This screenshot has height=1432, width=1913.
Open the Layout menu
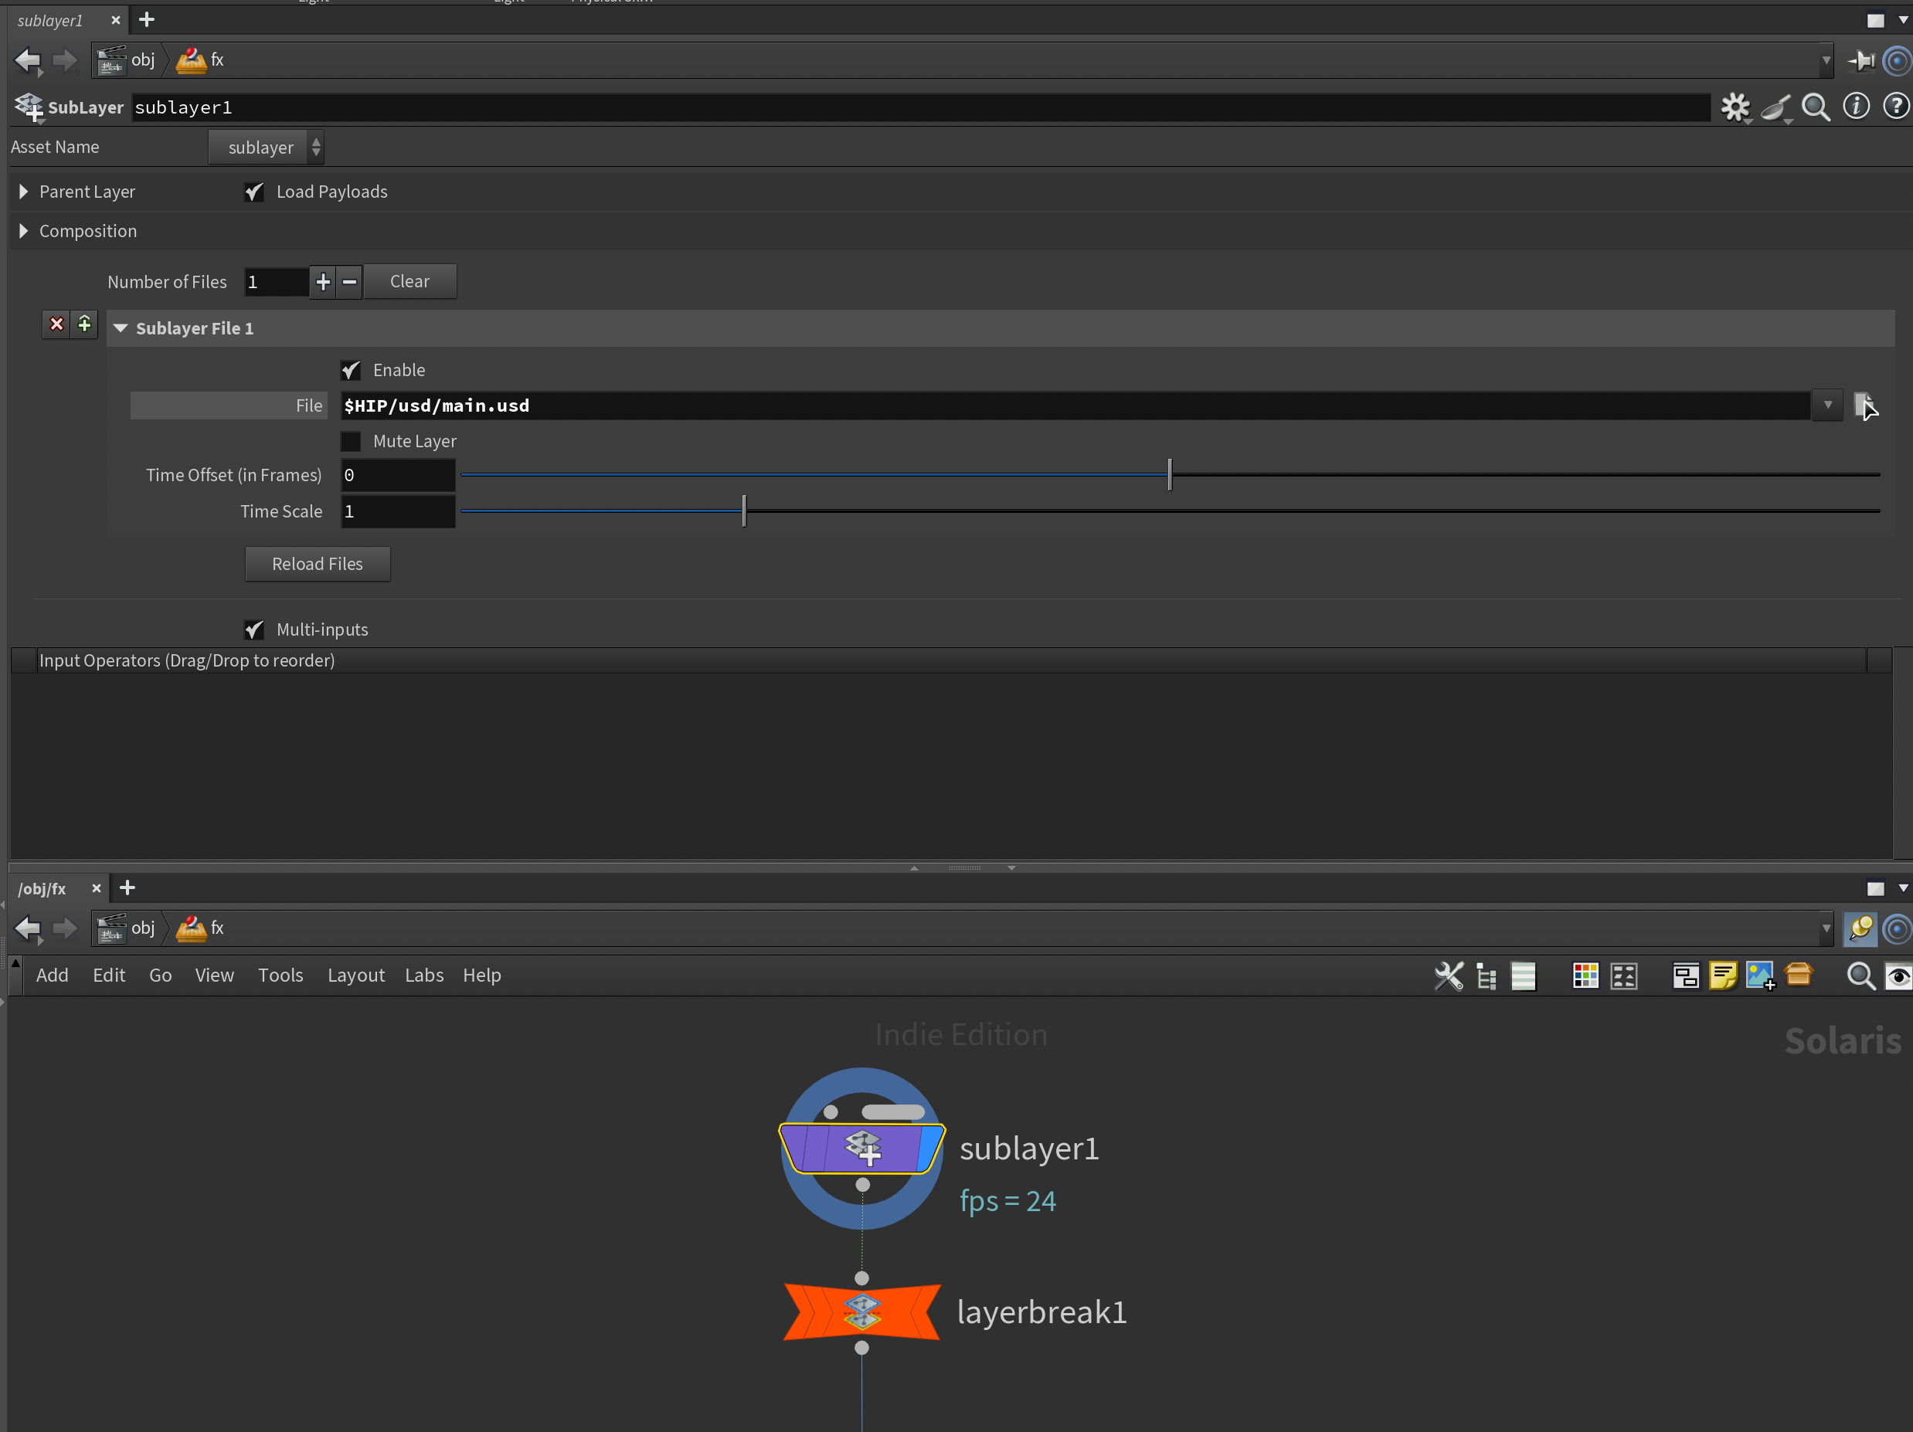click(x=355, y=975)
